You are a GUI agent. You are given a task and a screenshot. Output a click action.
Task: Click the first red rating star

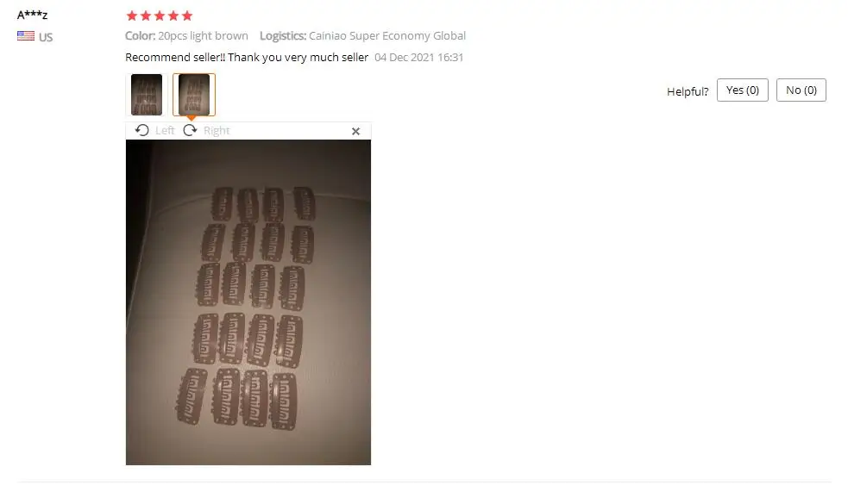click(132, 16)
